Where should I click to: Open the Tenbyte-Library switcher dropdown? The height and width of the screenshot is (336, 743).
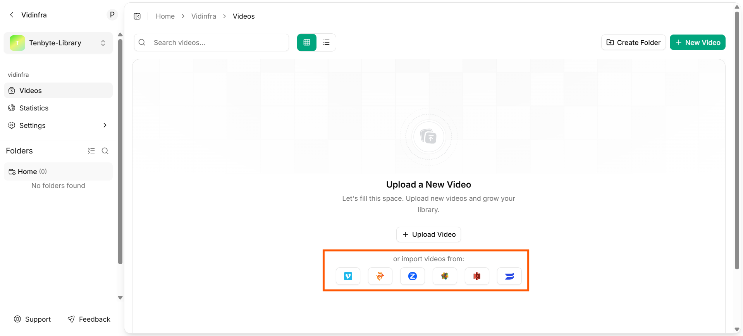click(x=58, y=43)
